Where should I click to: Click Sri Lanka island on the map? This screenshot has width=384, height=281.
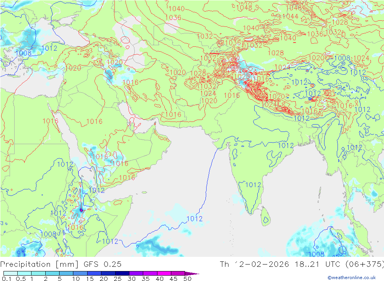coord(265,217)
